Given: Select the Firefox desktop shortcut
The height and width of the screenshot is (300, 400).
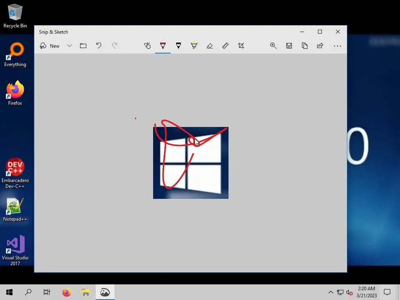Looking at the screenshot, I should [x=15, y=93].
